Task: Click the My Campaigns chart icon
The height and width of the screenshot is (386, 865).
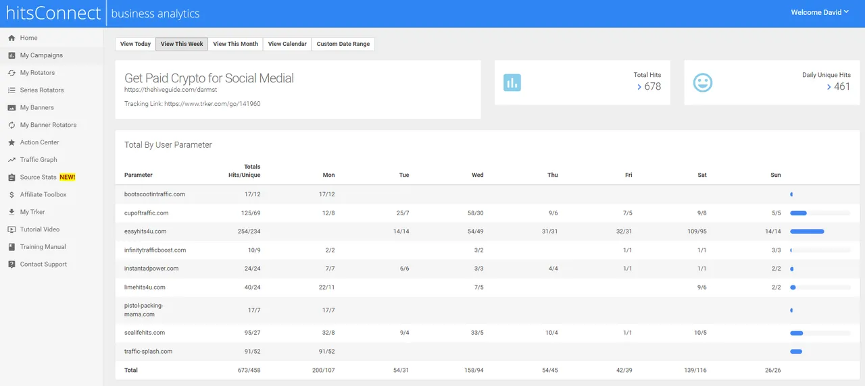Action: pyautogui.click(x=11, y=55)
